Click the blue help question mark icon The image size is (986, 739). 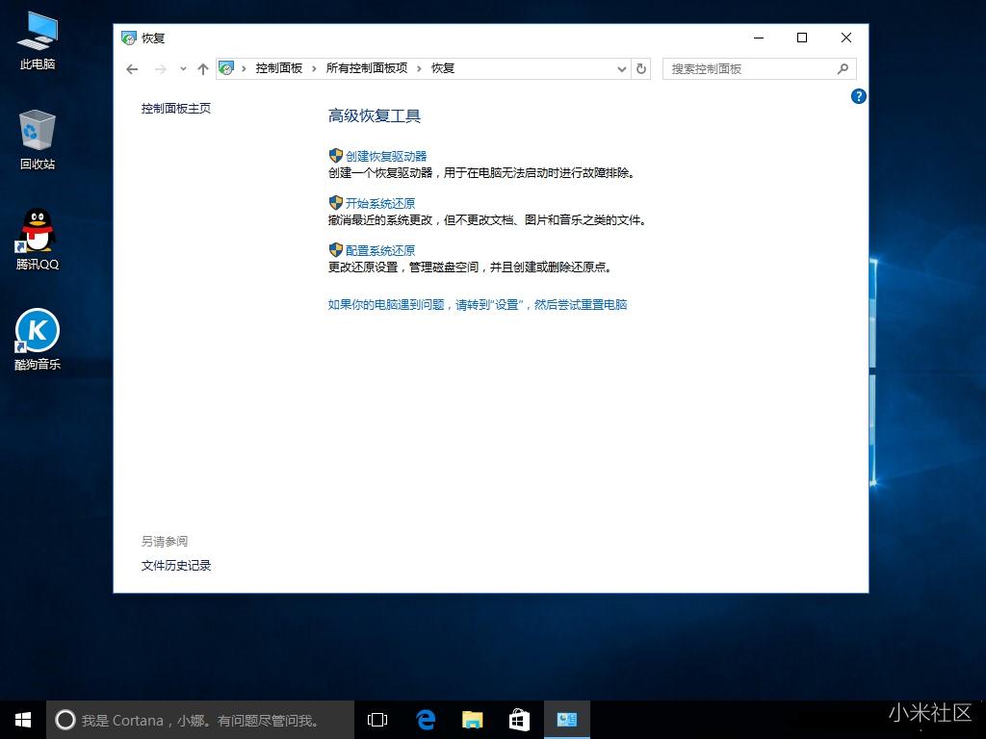tap(858, 96)
